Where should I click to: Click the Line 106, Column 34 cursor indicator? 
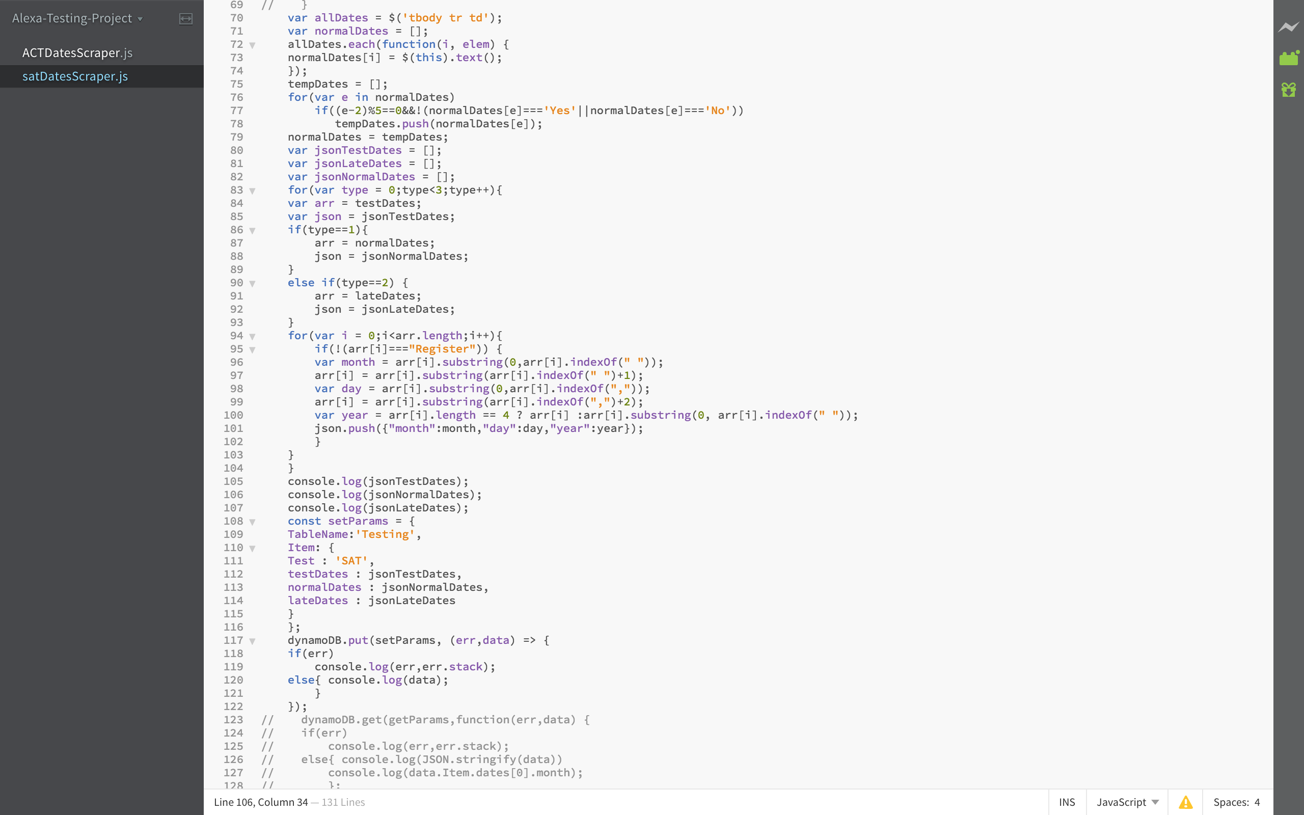point(261,802)
